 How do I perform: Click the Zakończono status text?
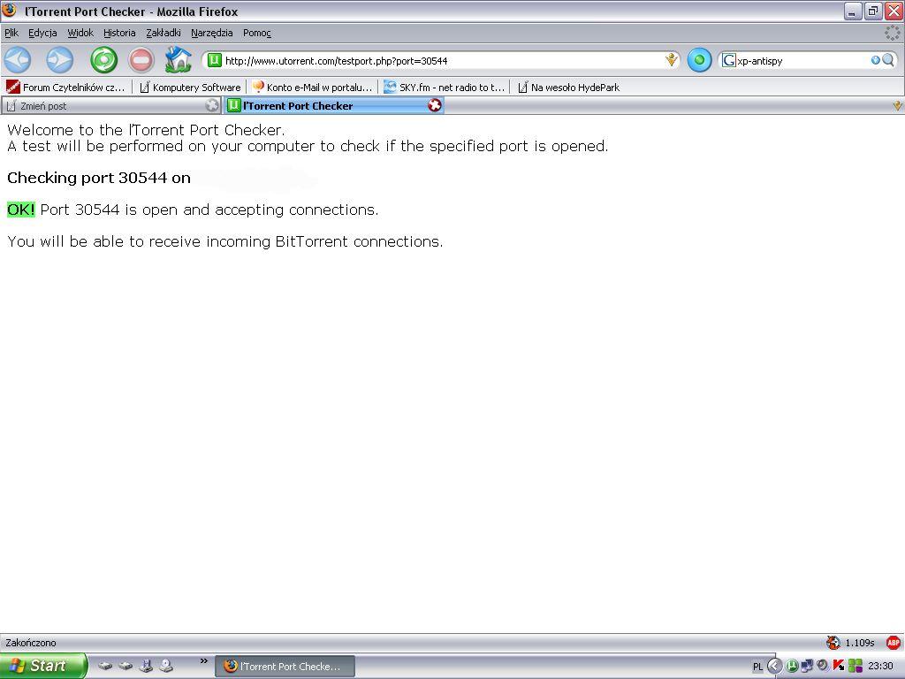(31, 643)
